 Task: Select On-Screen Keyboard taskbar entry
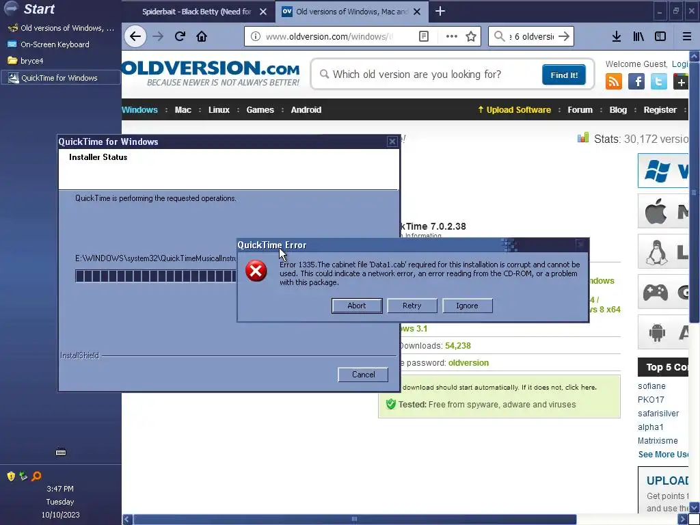pos(61,44)
